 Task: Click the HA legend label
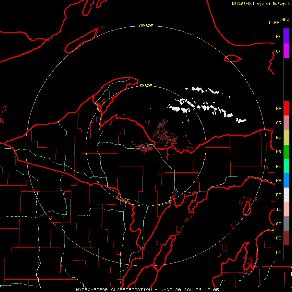(x=279, y=108)
